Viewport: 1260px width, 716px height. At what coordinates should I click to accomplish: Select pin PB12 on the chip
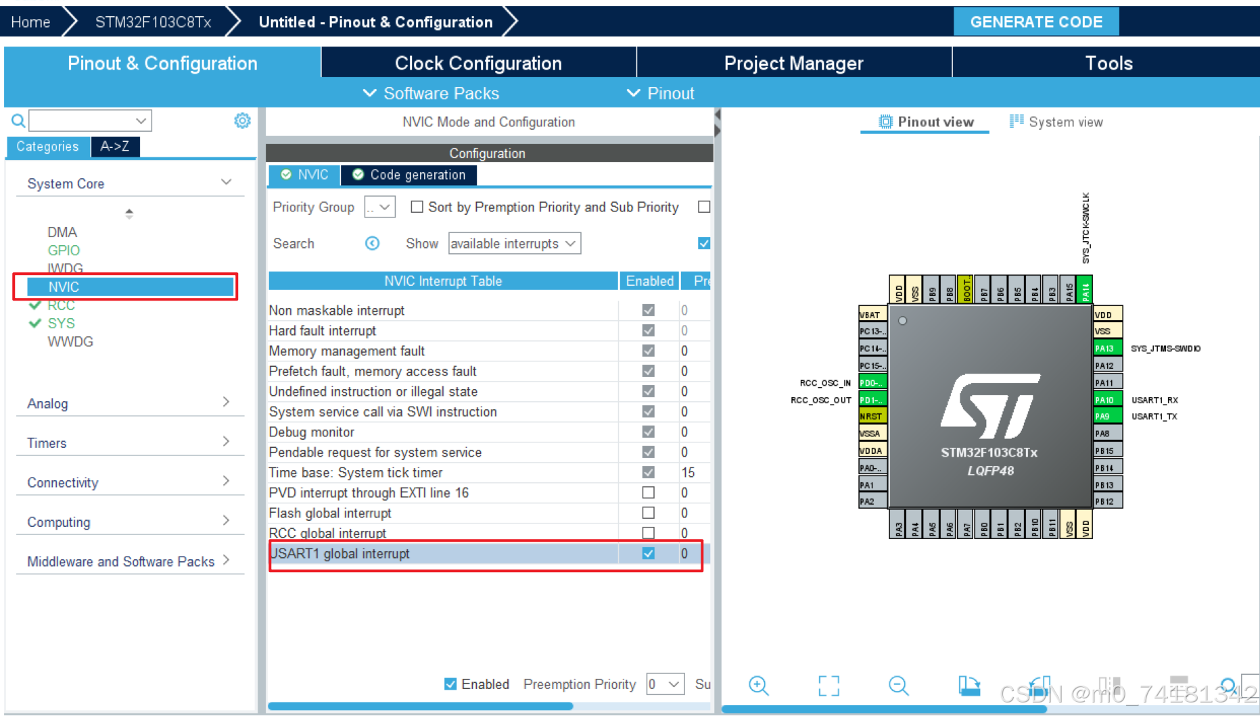tap(1108, 501)
